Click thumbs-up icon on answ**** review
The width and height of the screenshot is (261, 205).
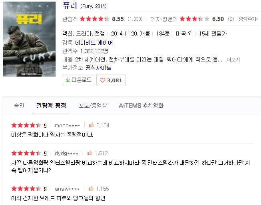click(x=91, y=188)
